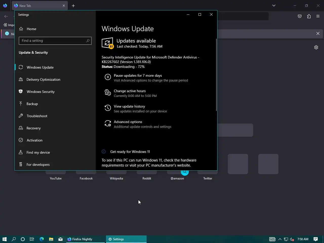Open Home in Settings sidebar
The image size is (324, 243).
coord(55,29)
